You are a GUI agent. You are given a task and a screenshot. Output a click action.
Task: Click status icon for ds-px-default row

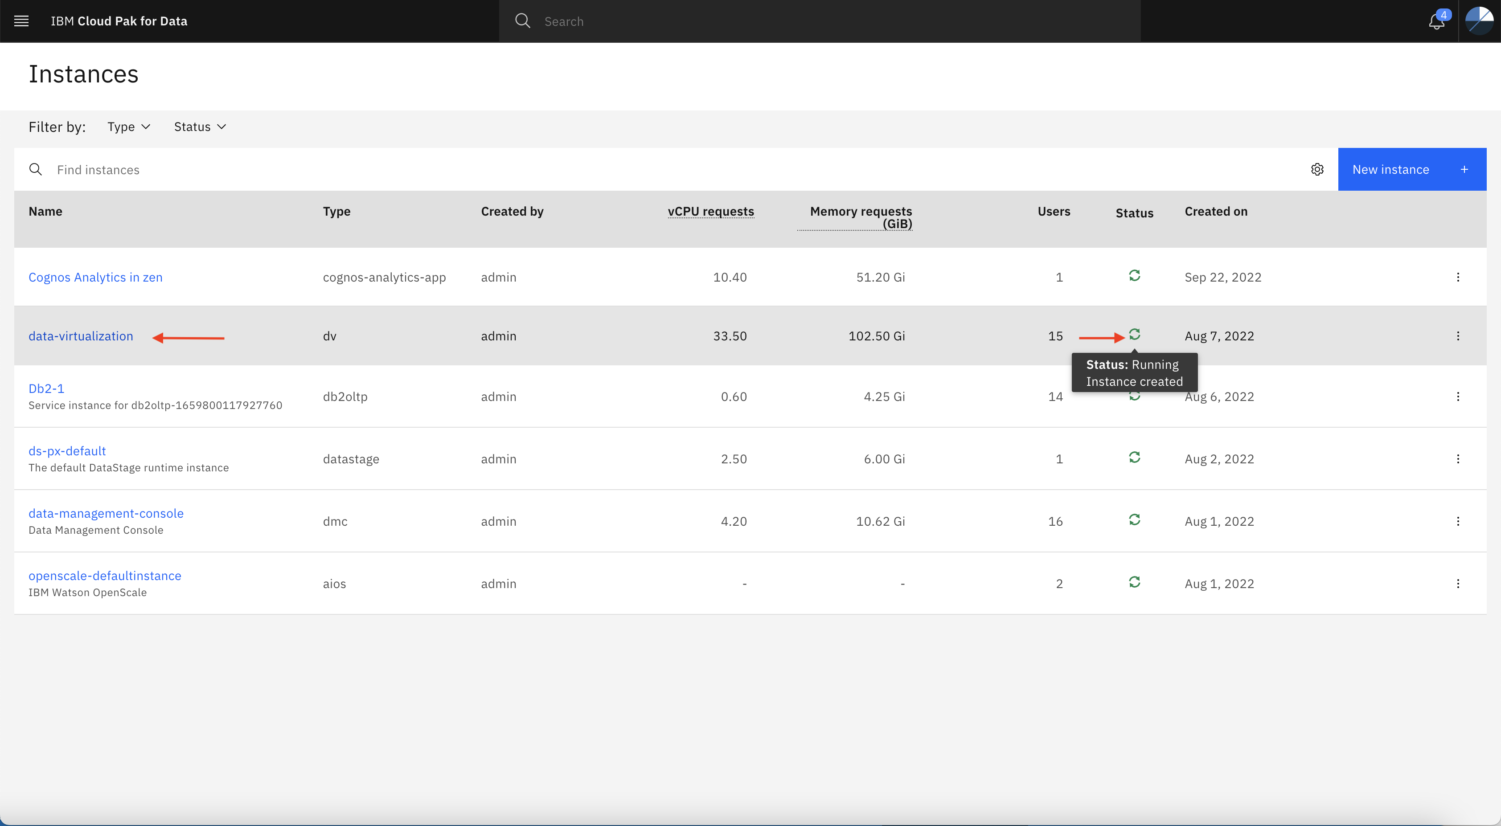pos(1134,457)
